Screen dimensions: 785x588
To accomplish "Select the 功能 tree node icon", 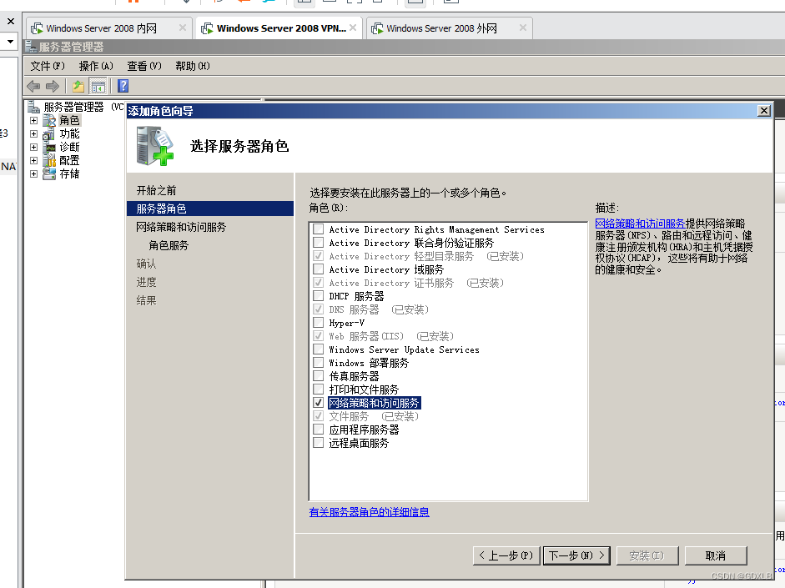I will pos(49,133).
